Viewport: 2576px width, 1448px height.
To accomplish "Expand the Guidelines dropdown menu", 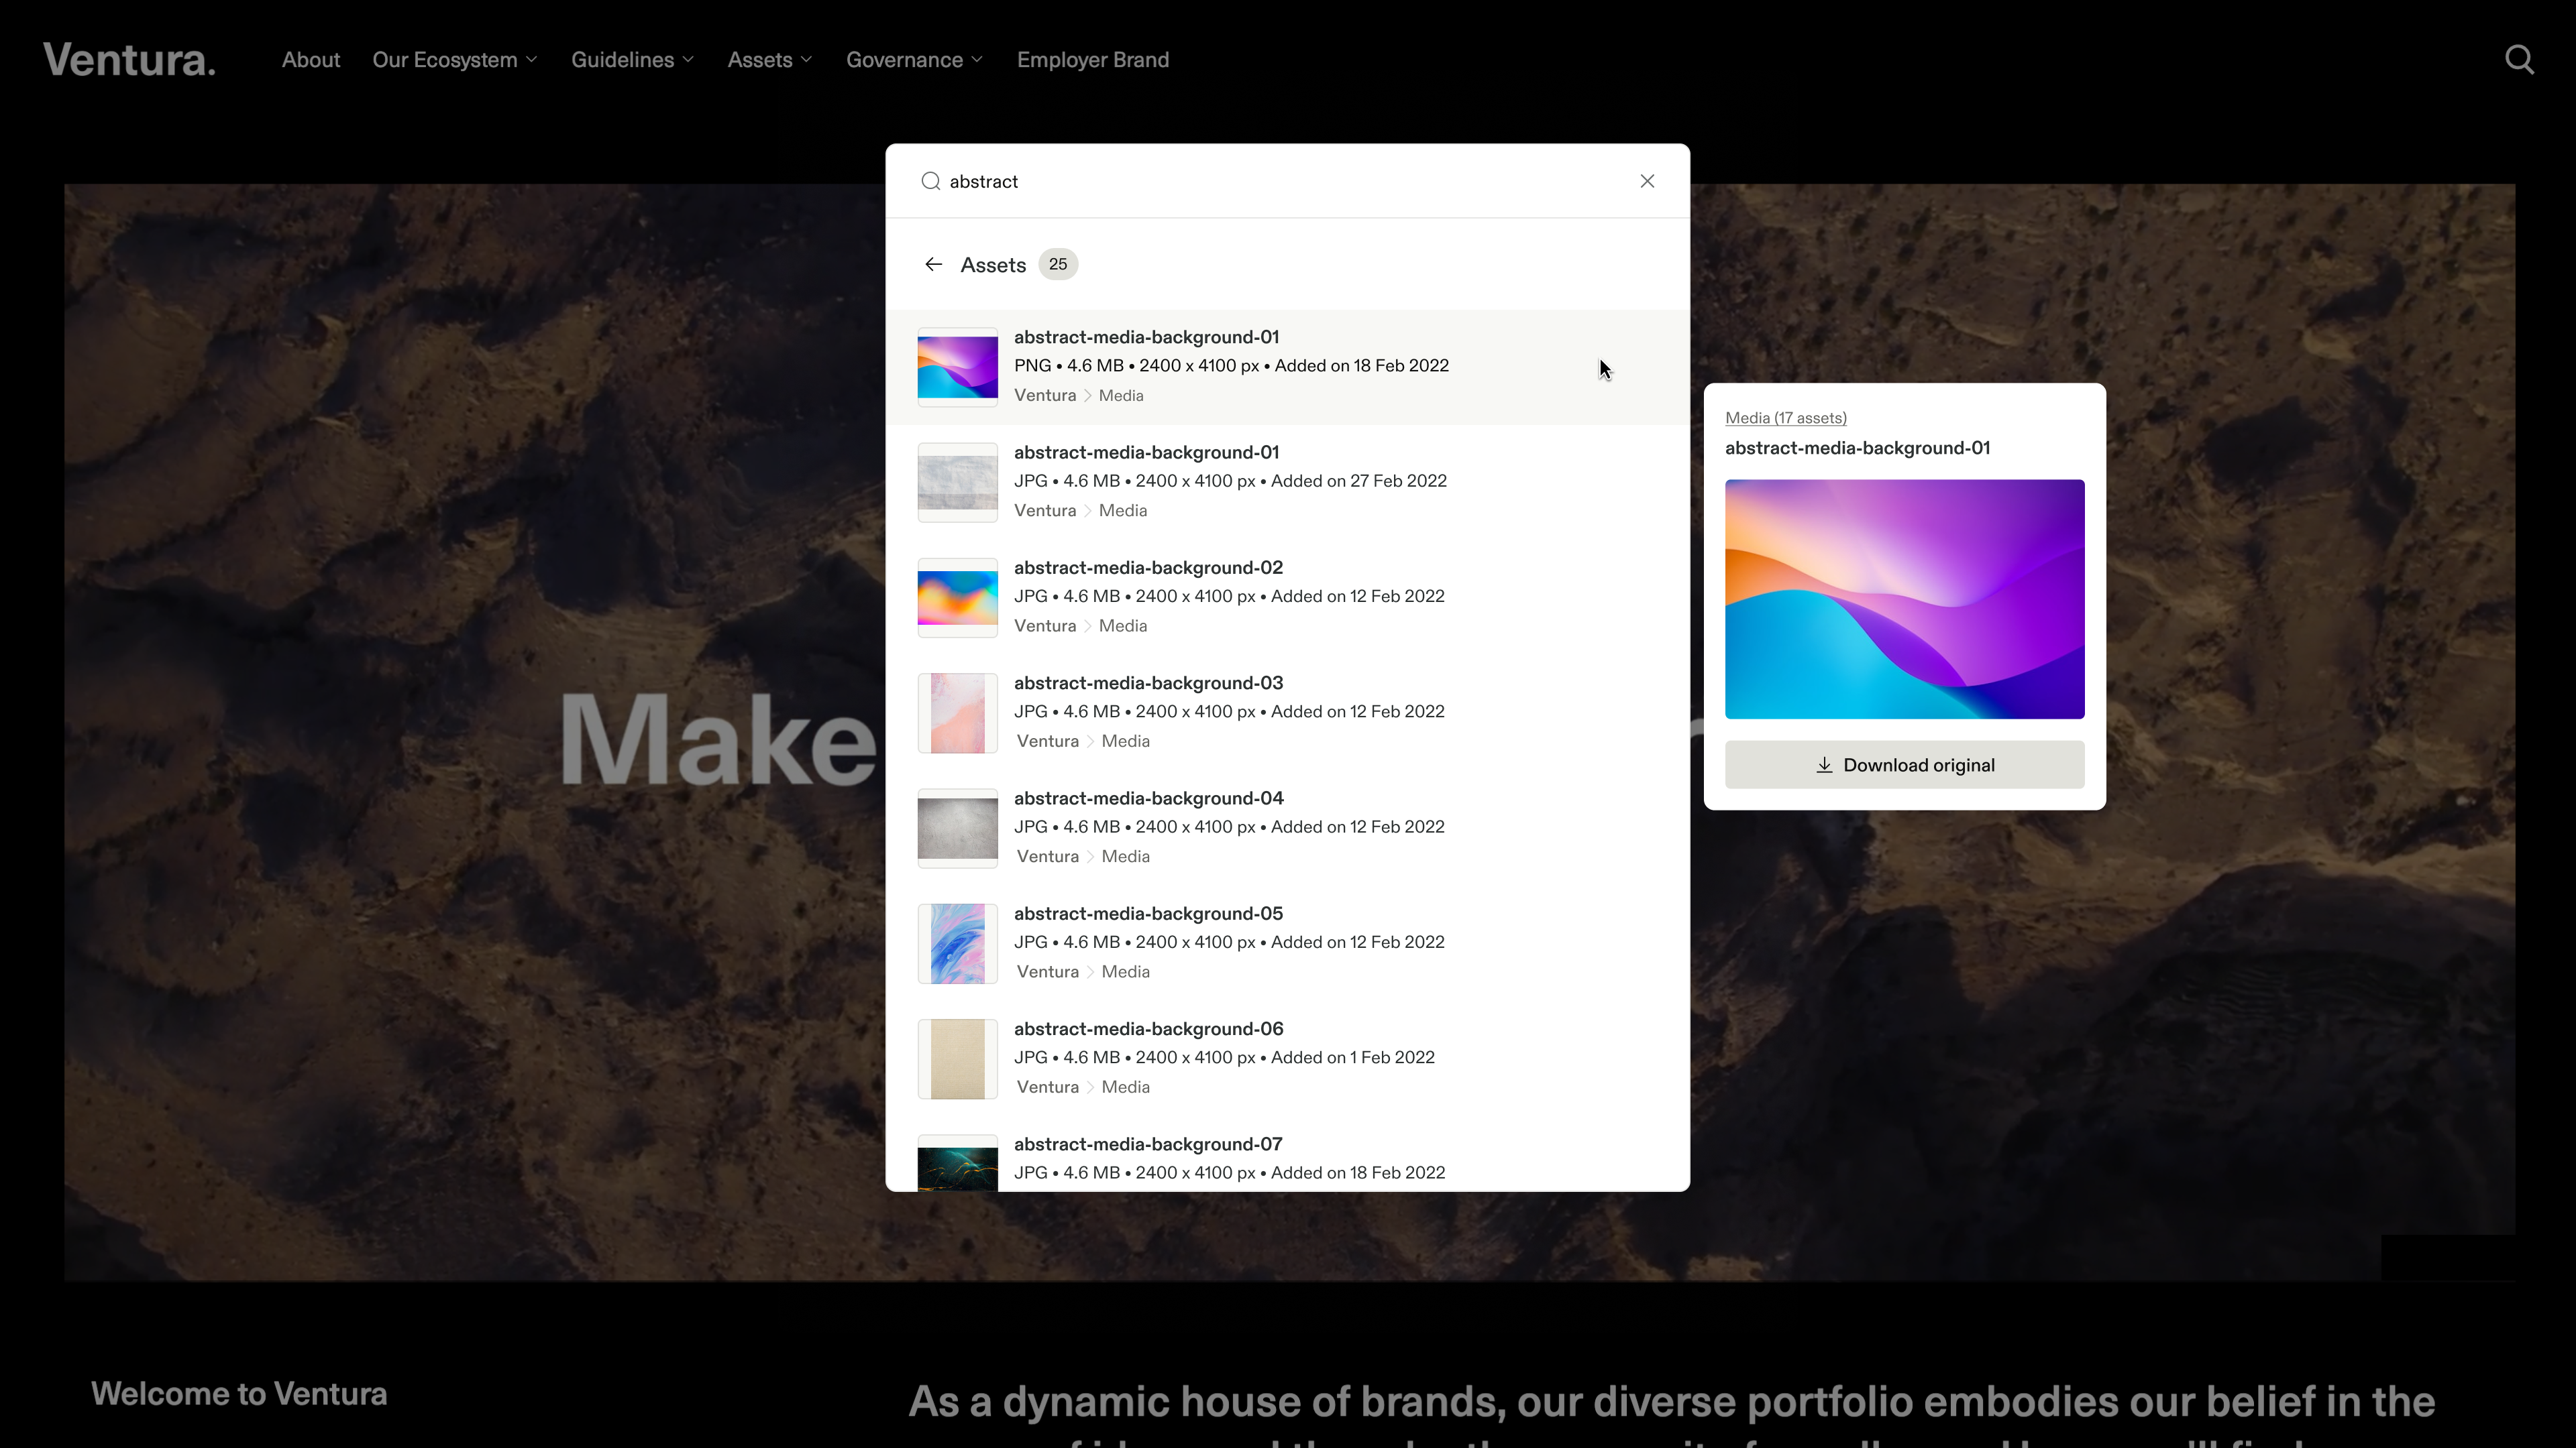I will (632, 60).
